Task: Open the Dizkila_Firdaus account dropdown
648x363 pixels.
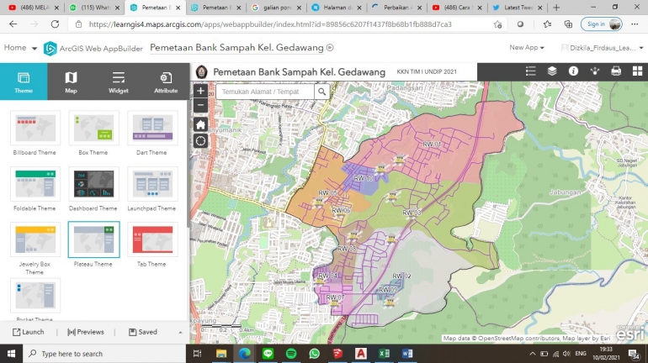Action: coord(603,48)
